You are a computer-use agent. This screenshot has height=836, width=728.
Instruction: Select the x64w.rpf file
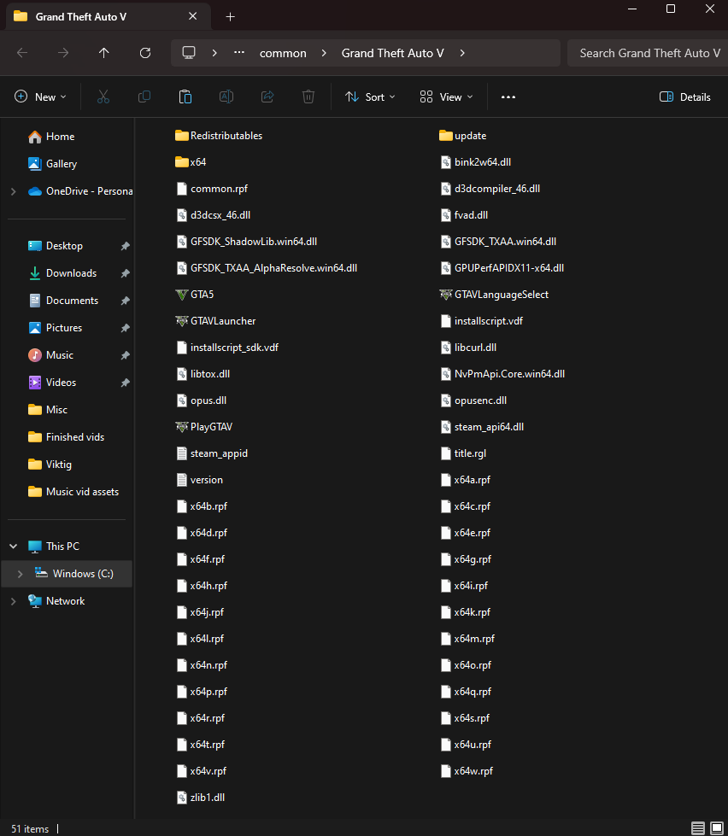tap(467, 771)
